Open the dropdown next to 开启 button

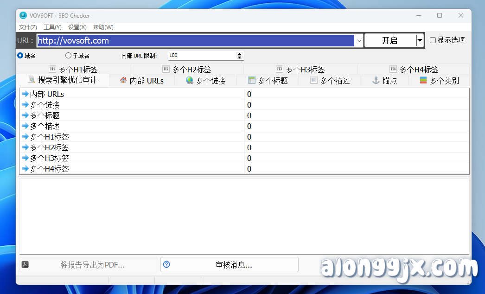pyautogui.click(x=420, y=40)
